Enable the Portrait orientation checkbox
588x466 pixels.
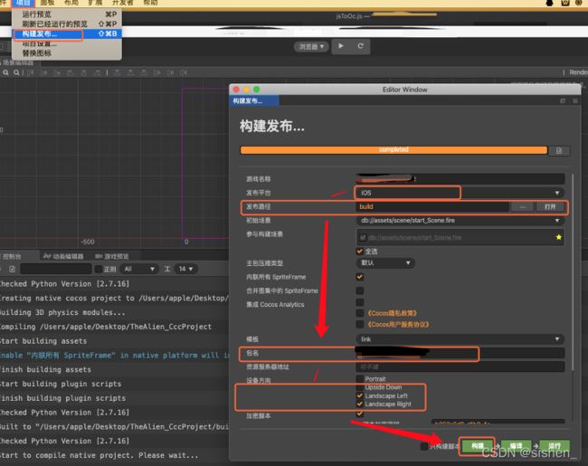coord(360,378)
